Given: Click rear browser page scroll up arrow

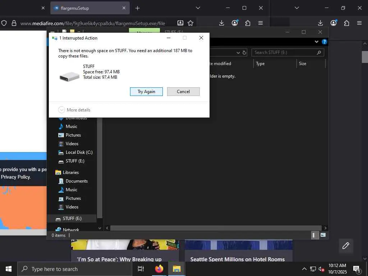Looking at the screenshot, I should (x=365, y=43).
